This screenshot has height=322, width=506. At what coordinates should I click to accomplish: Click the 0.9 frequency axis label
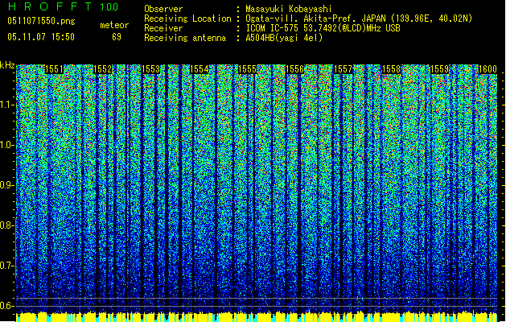click(x=6, y=185)
